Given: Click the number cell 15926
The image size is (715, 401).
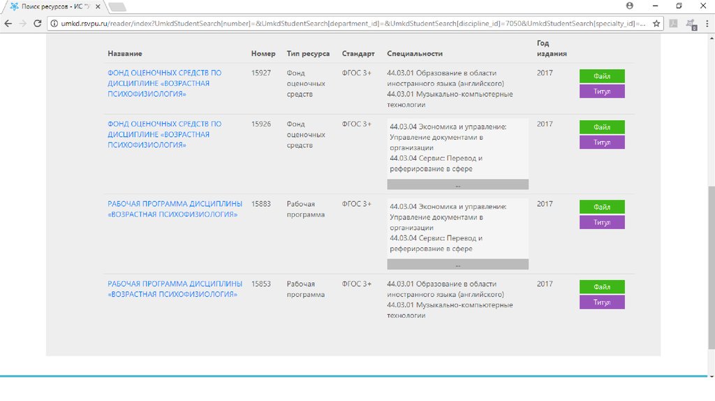Looking at the screenshot, I should pos(261,124).
